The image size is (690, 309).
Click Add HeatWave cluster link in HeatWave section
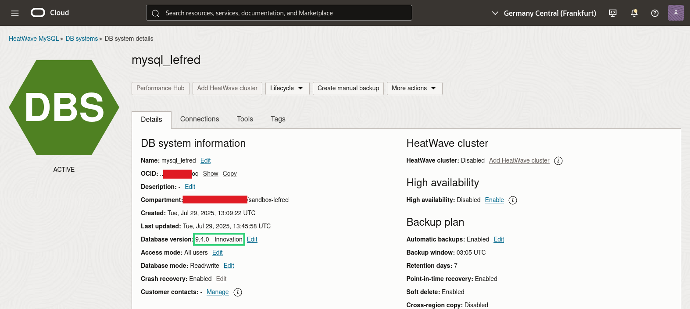(x=519, y=160)
